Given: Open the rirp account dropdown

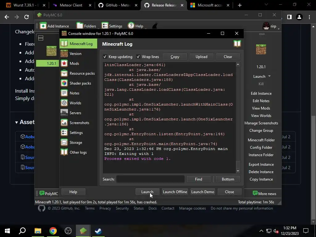Looking at the screenshot, I should point(271,26).
